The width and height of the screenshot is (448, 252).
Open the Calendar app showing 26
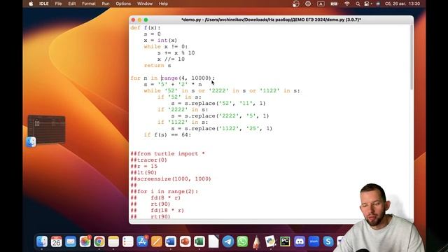(56, 241)
